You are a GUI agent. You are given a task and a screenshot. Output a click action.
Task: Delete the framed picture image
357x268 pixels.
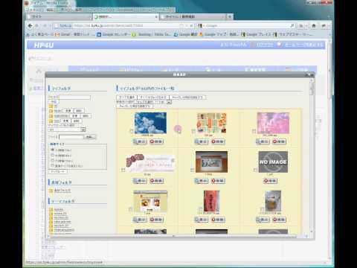pos(218,181)
